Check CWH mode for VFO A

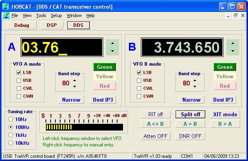pyautogui.click(x=19, y=96)
